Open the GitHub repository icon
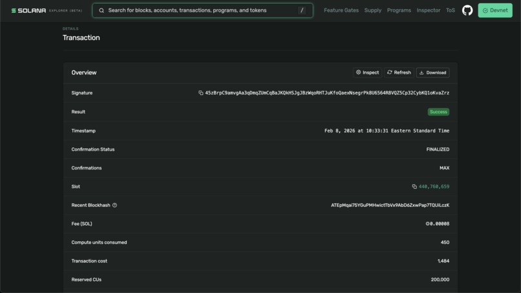This screenshot has height=293, width=521. (x=467, y=10)
